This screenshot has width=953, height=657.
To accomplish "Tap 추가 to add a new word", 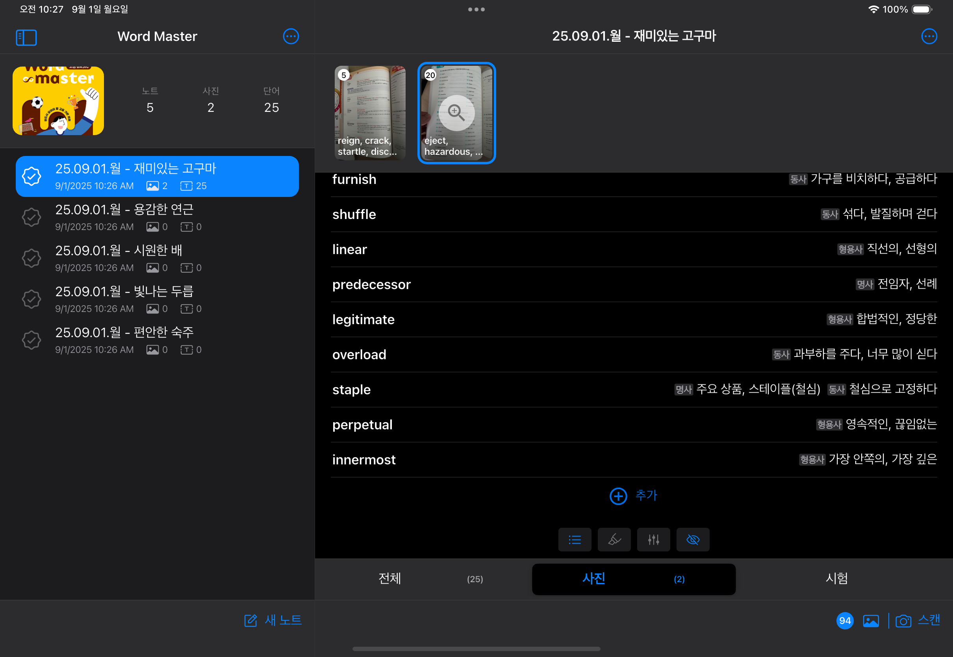I will [x=634, y=496].
